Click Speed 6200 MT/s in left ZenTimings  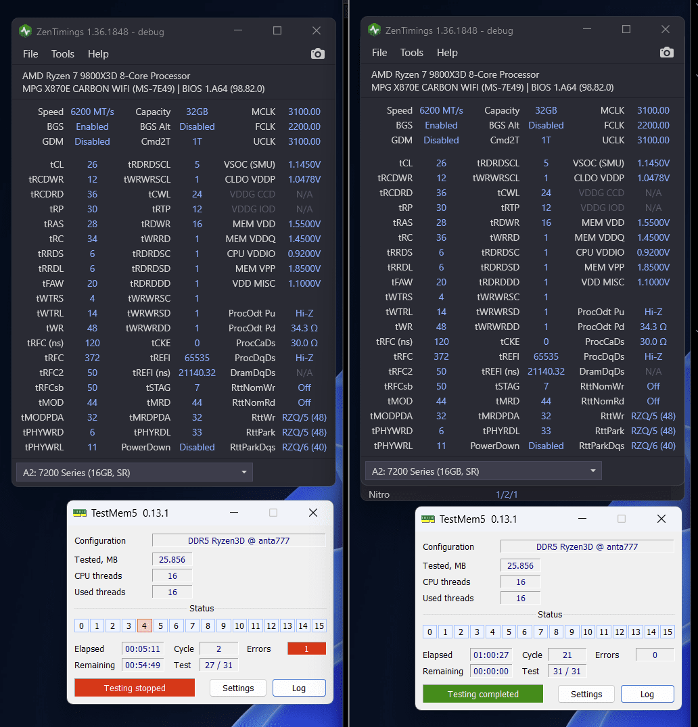(x=92, y=112)
